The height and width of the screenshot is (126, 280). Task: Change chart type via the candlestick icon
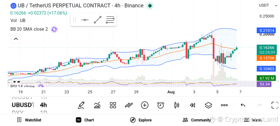click(x=177, y=105)
